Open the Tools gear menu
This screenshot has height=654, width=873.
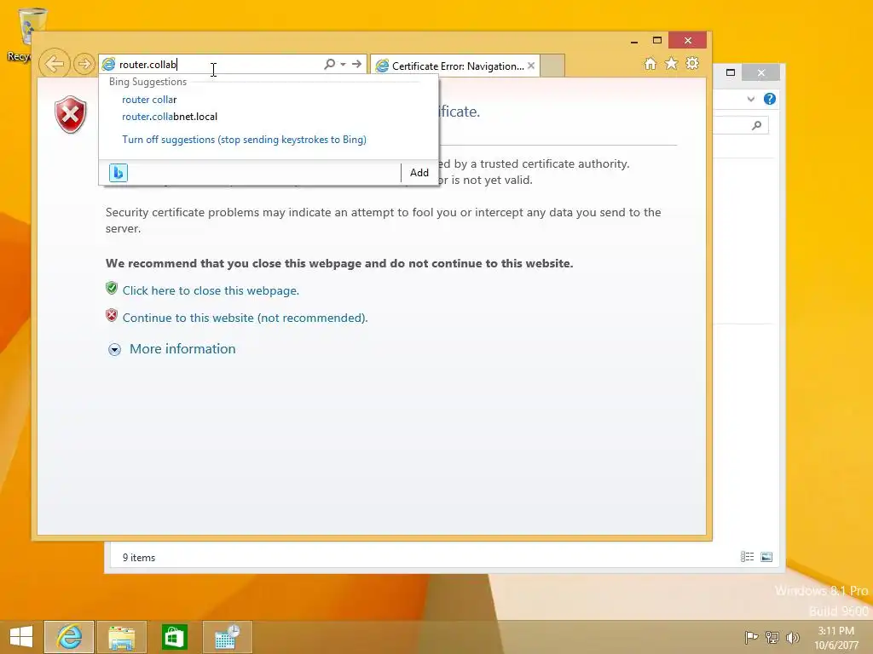tap(692, 63)
